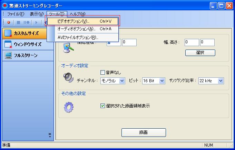
Task: Click the resize grip in status bar
Action: pos(232,146)
